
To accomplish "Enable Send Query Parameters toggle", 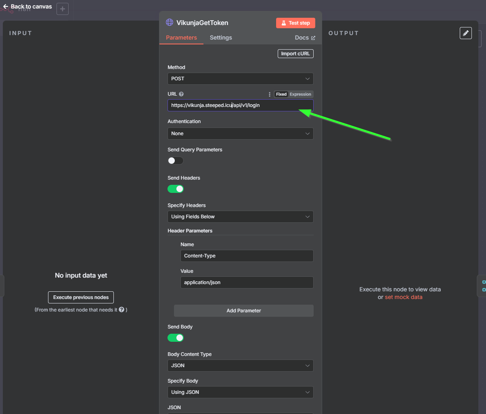I will click(x=176, y=161).
